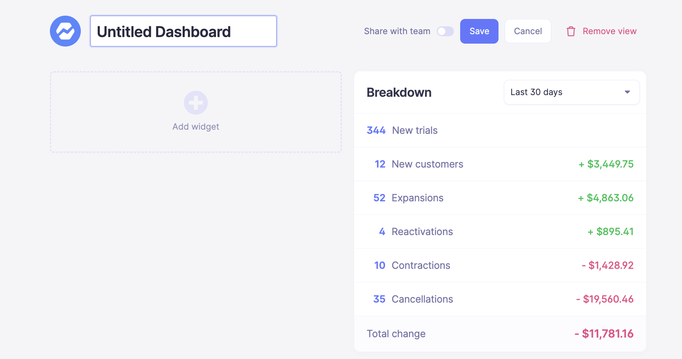Click the Add widget label
682x359 pixels.
(x=196, y=127)
